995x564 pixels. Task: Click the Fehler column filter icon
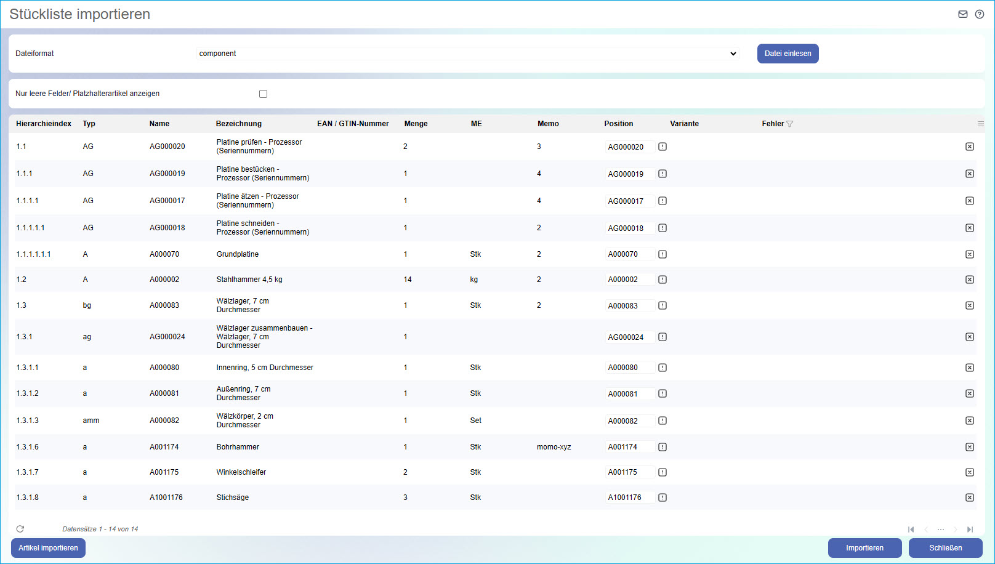pos(790,124)
